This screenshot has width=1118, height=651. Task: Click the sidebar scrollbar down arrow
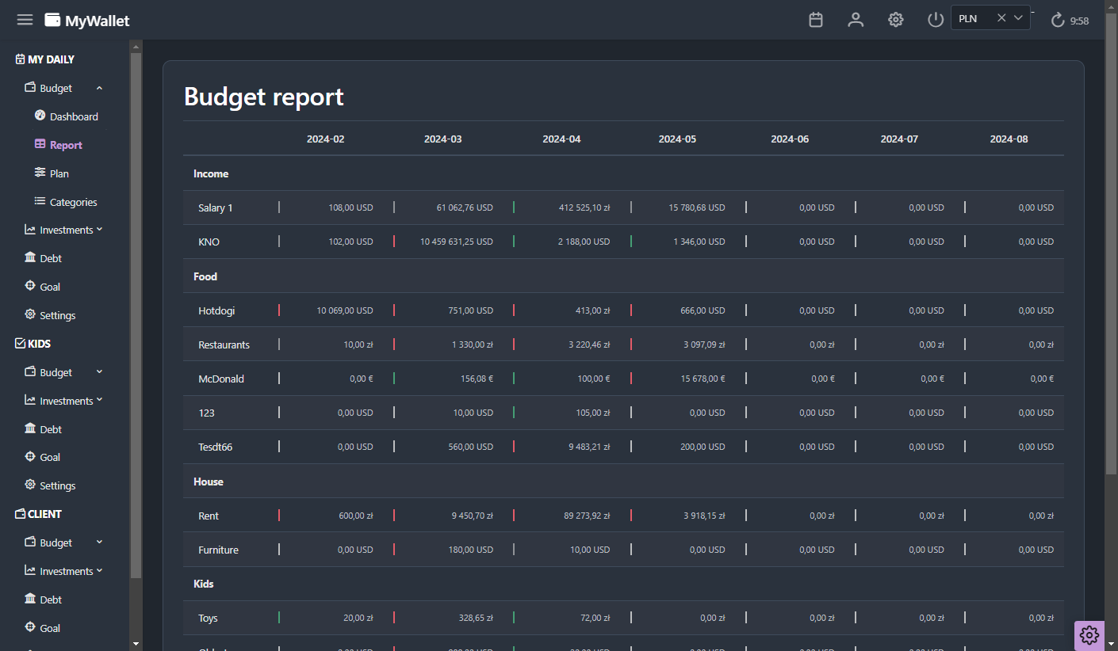(x=136, y=644)
